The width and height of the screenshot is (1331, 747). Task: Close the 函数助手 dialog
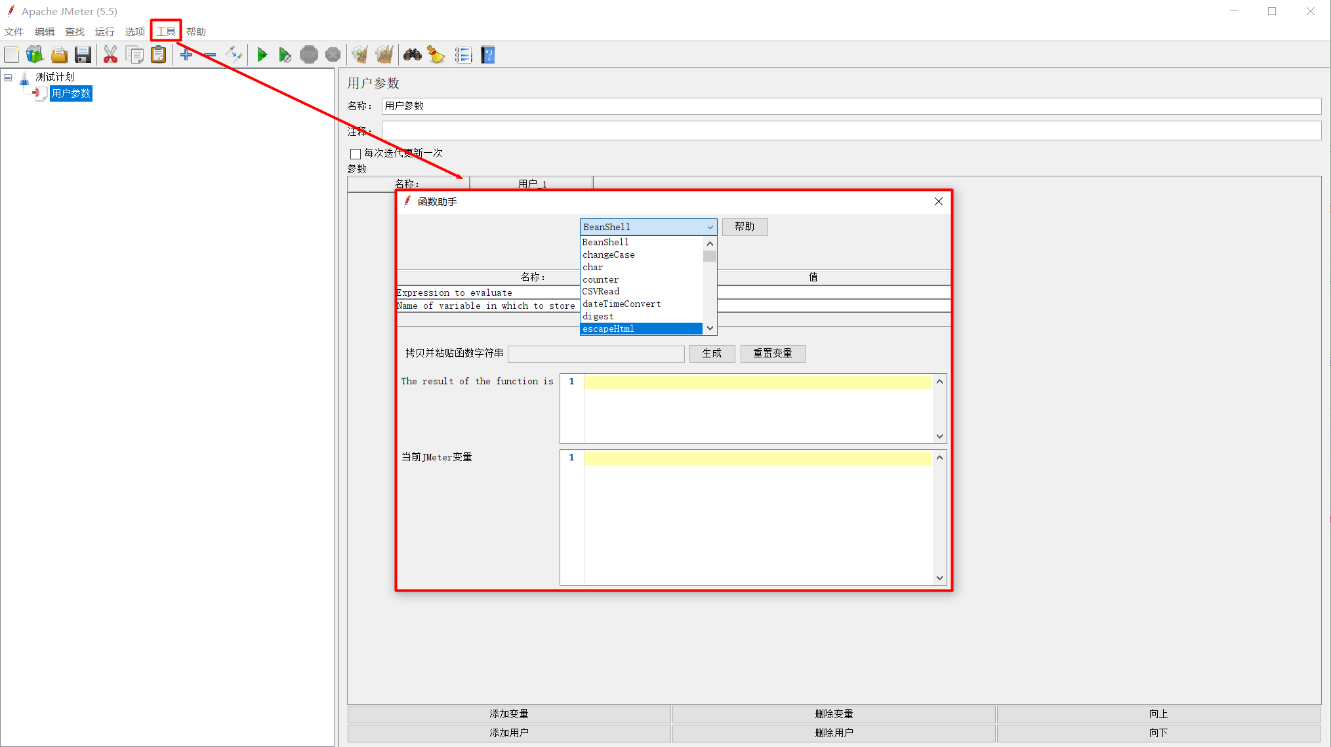(939, 201)
